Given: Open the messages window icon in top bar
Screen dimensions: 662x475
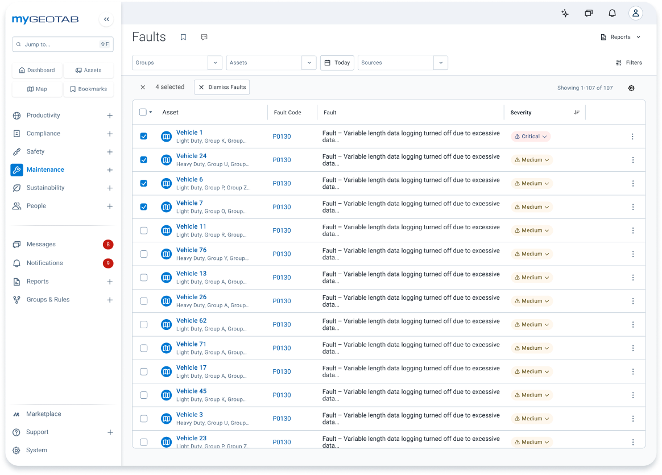Looking at the screenshot, I should (589, 13).
